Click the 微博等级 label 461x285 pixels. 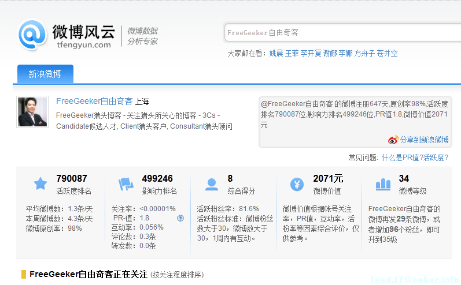tap(413, 191)
